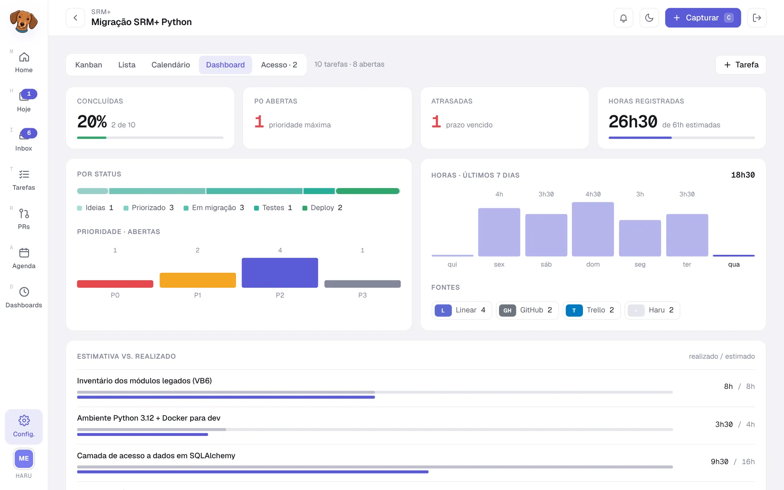Viewport: 784px width, 490px height.
Task: Click the gray P3 priority bar
Action: pos(363,284)
